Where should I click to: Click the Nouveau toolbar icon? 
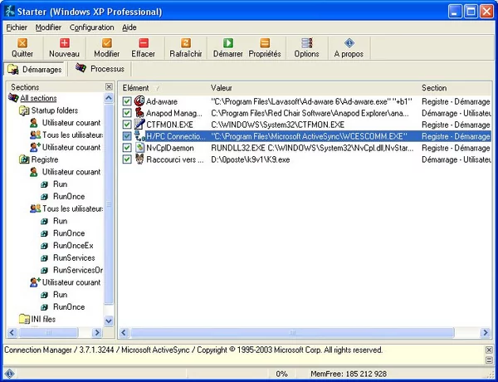point(65,43)
